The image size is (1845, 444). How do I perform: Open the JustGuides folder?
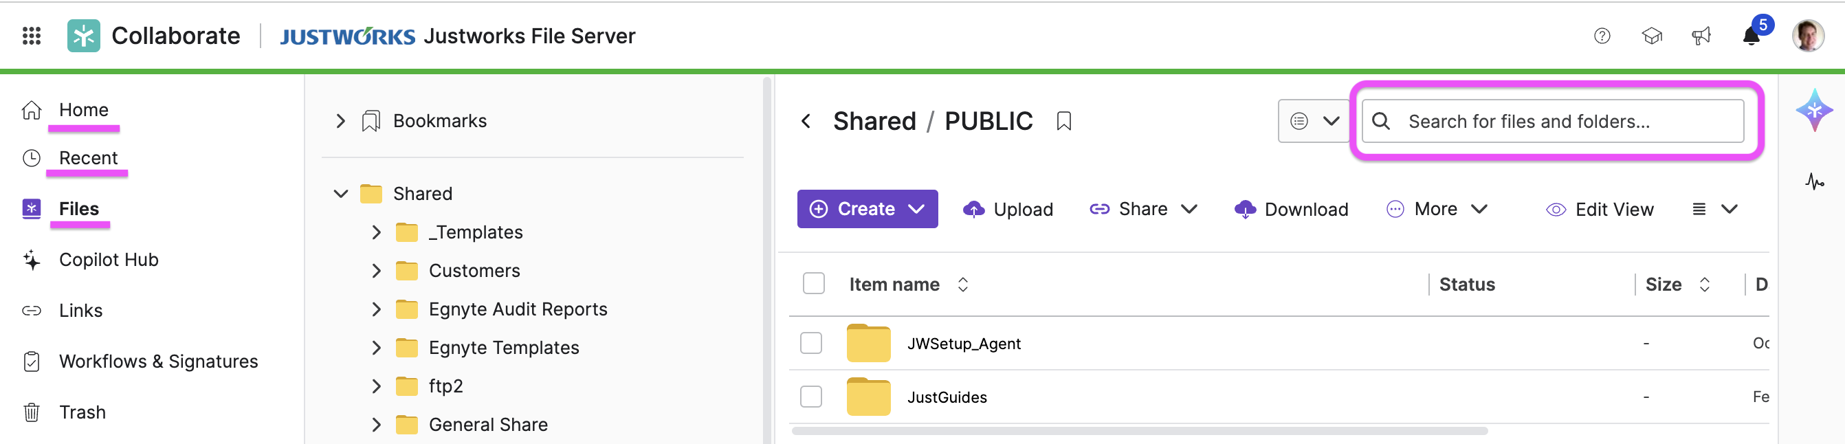[x=947, y=397]
